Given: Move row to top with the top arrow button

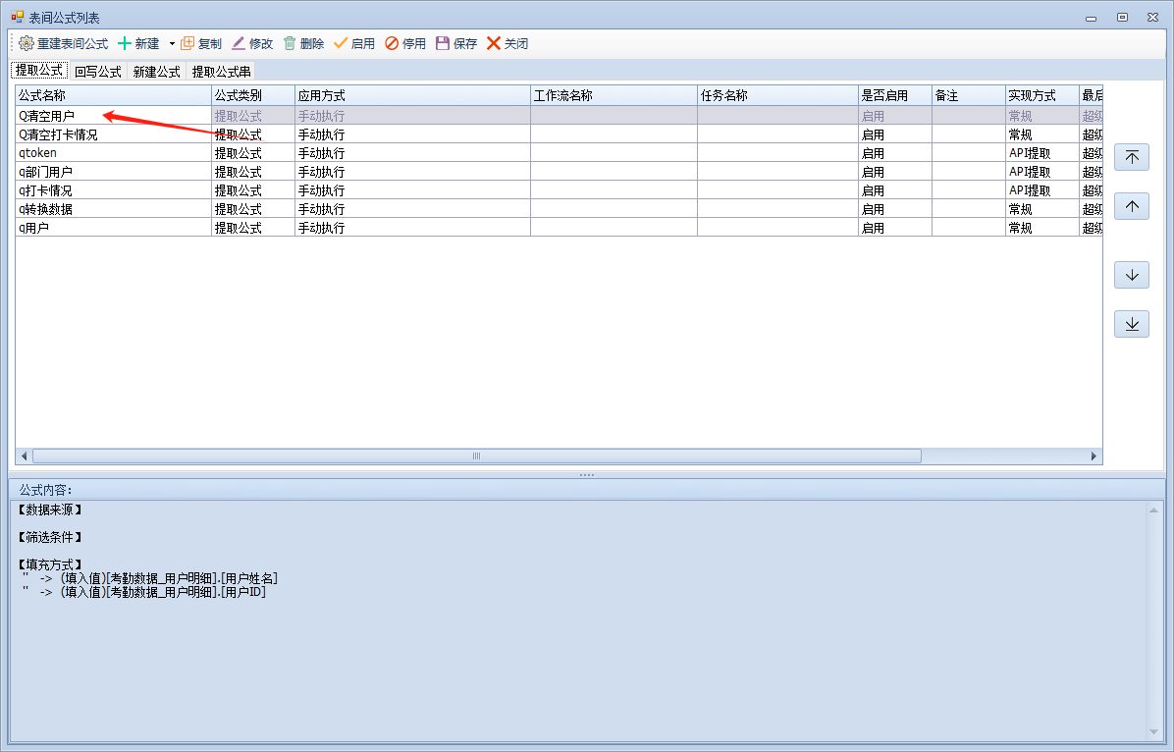Looking at the screenshot, I should (1131, 157).
